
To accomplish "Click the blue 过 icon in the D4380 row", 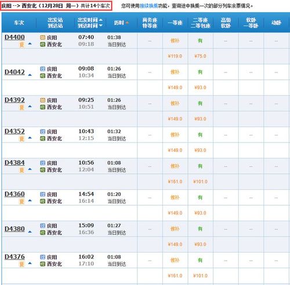I will tap(42, 226).
